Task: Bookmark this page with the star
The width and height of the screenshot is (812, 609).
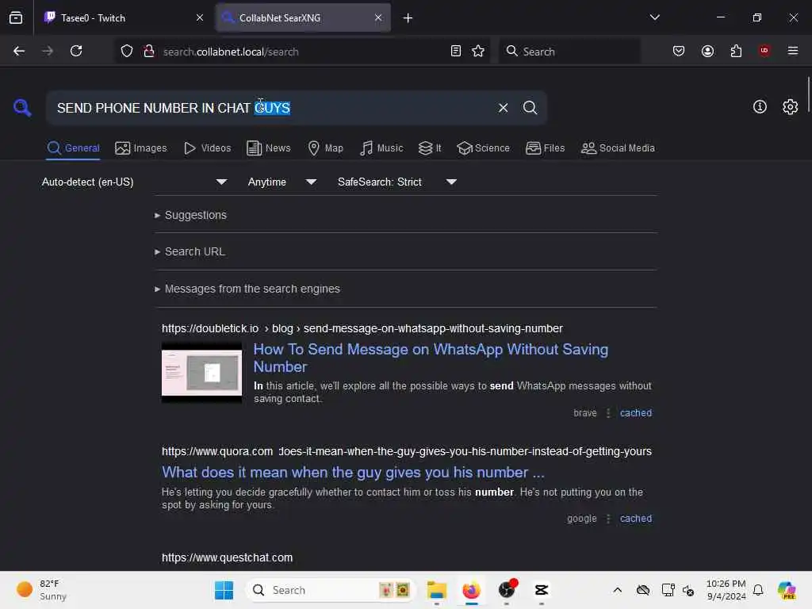Action: (x=478, y=51)
